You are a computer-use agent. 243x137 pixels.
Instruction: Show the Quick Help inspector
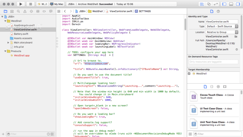point(218,11)
